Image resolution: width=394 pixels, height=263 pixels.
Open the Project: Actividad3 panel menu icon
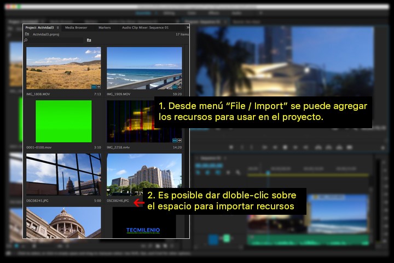pos(58,28)
